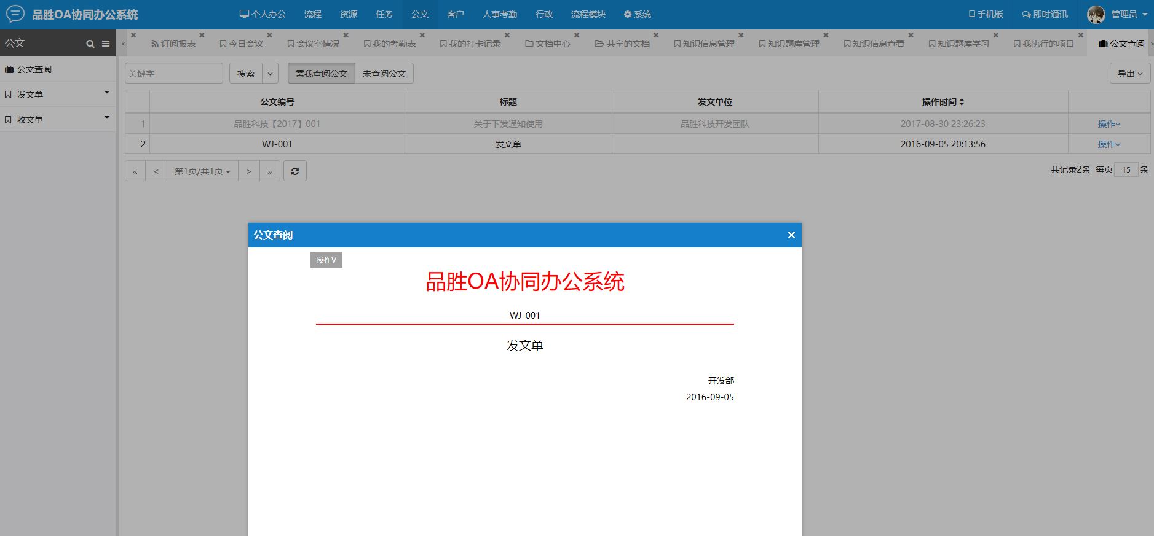Open the 人事考勤 top menu
This screenshot has width=1154, height=536.
tap(500, 14)
